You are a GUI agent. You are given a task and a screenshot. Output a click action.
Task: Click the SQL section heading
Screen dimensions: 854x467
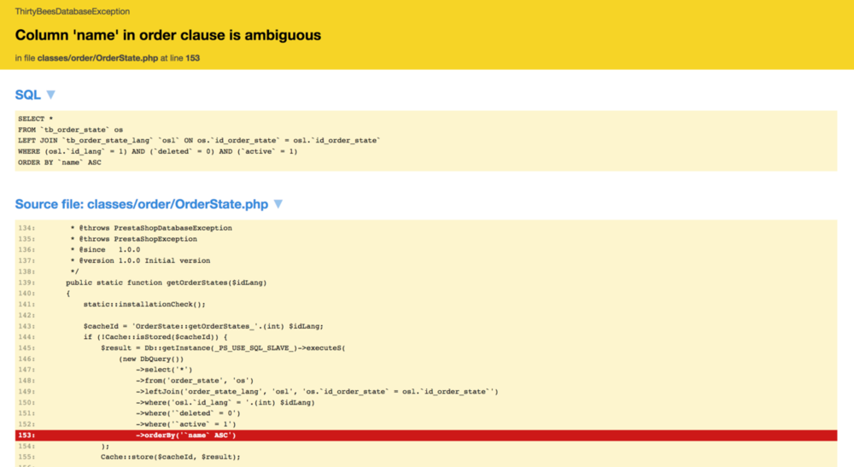click(28, 95)
